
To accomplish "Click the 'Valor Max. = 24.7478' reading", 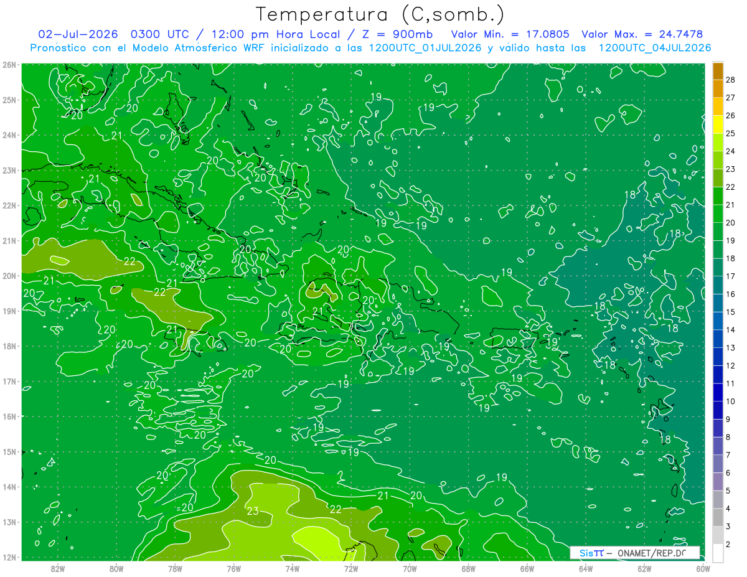I will 642,34.
